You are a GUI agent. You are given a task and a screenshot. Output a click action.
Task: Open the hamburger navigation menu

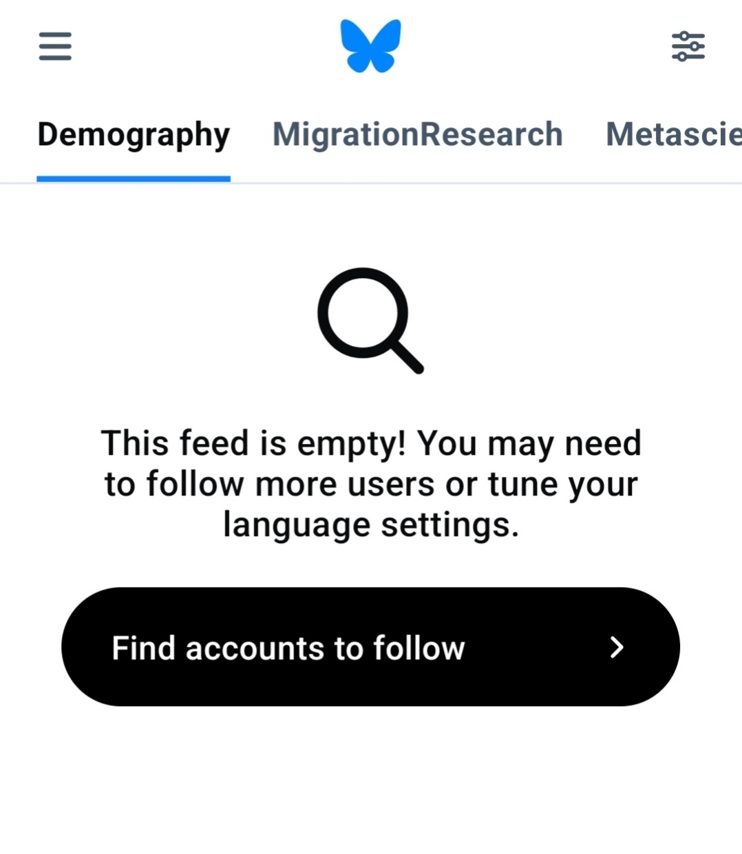tap(55, 46)
